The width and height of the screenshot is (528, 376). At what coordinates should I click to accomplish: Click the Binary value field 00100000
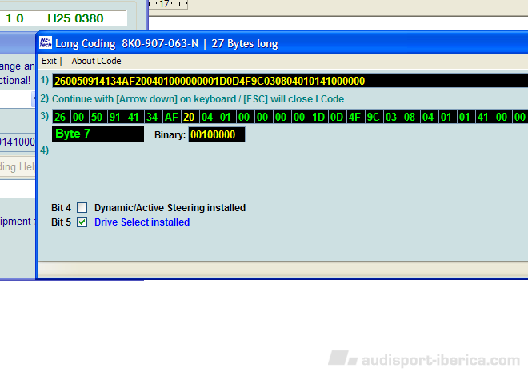click(x=217, y=134)
